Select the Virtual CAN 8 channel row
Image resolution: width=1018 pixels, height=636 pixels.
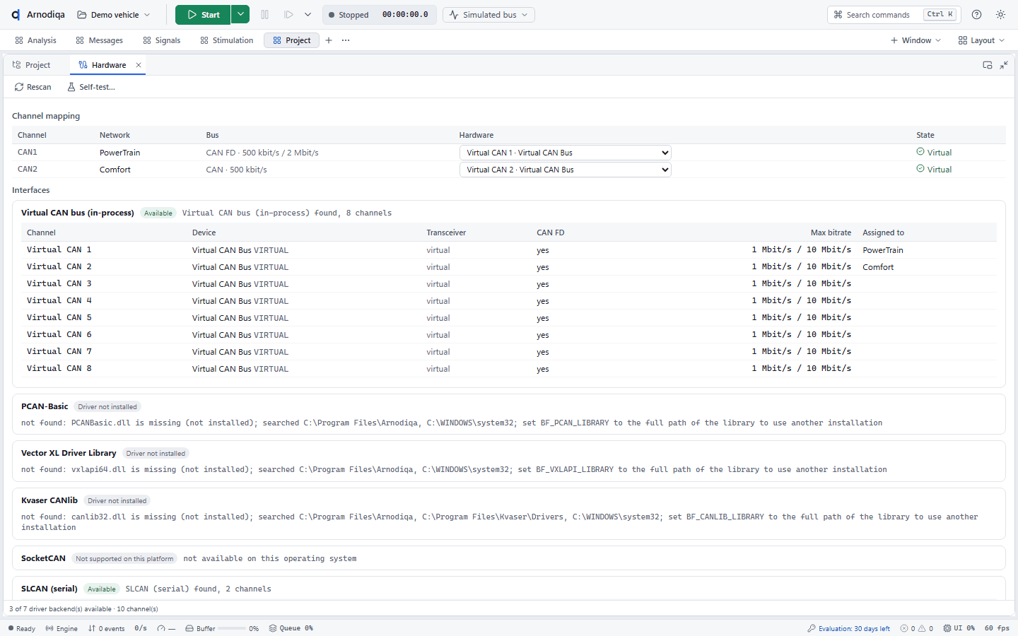[509, 369]
